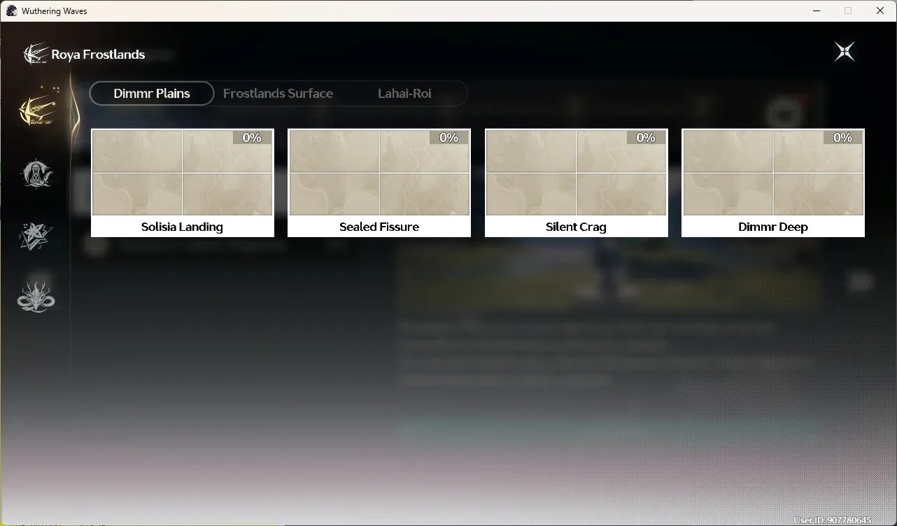Close the exploration panel with star X
897x526 pixels.
845,52
